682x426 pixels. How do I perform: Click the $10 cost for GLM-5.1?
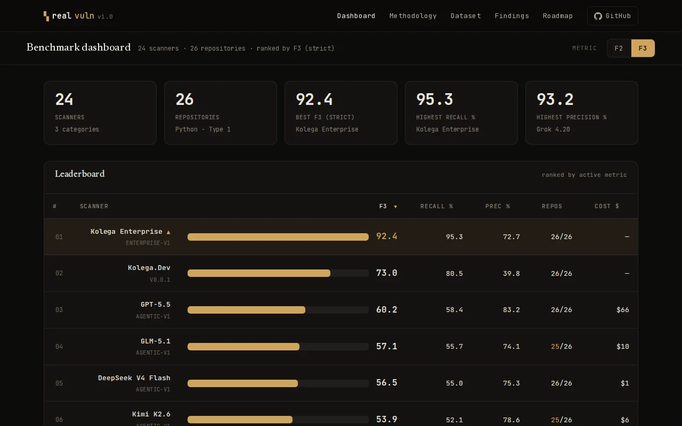coord(623,347)
